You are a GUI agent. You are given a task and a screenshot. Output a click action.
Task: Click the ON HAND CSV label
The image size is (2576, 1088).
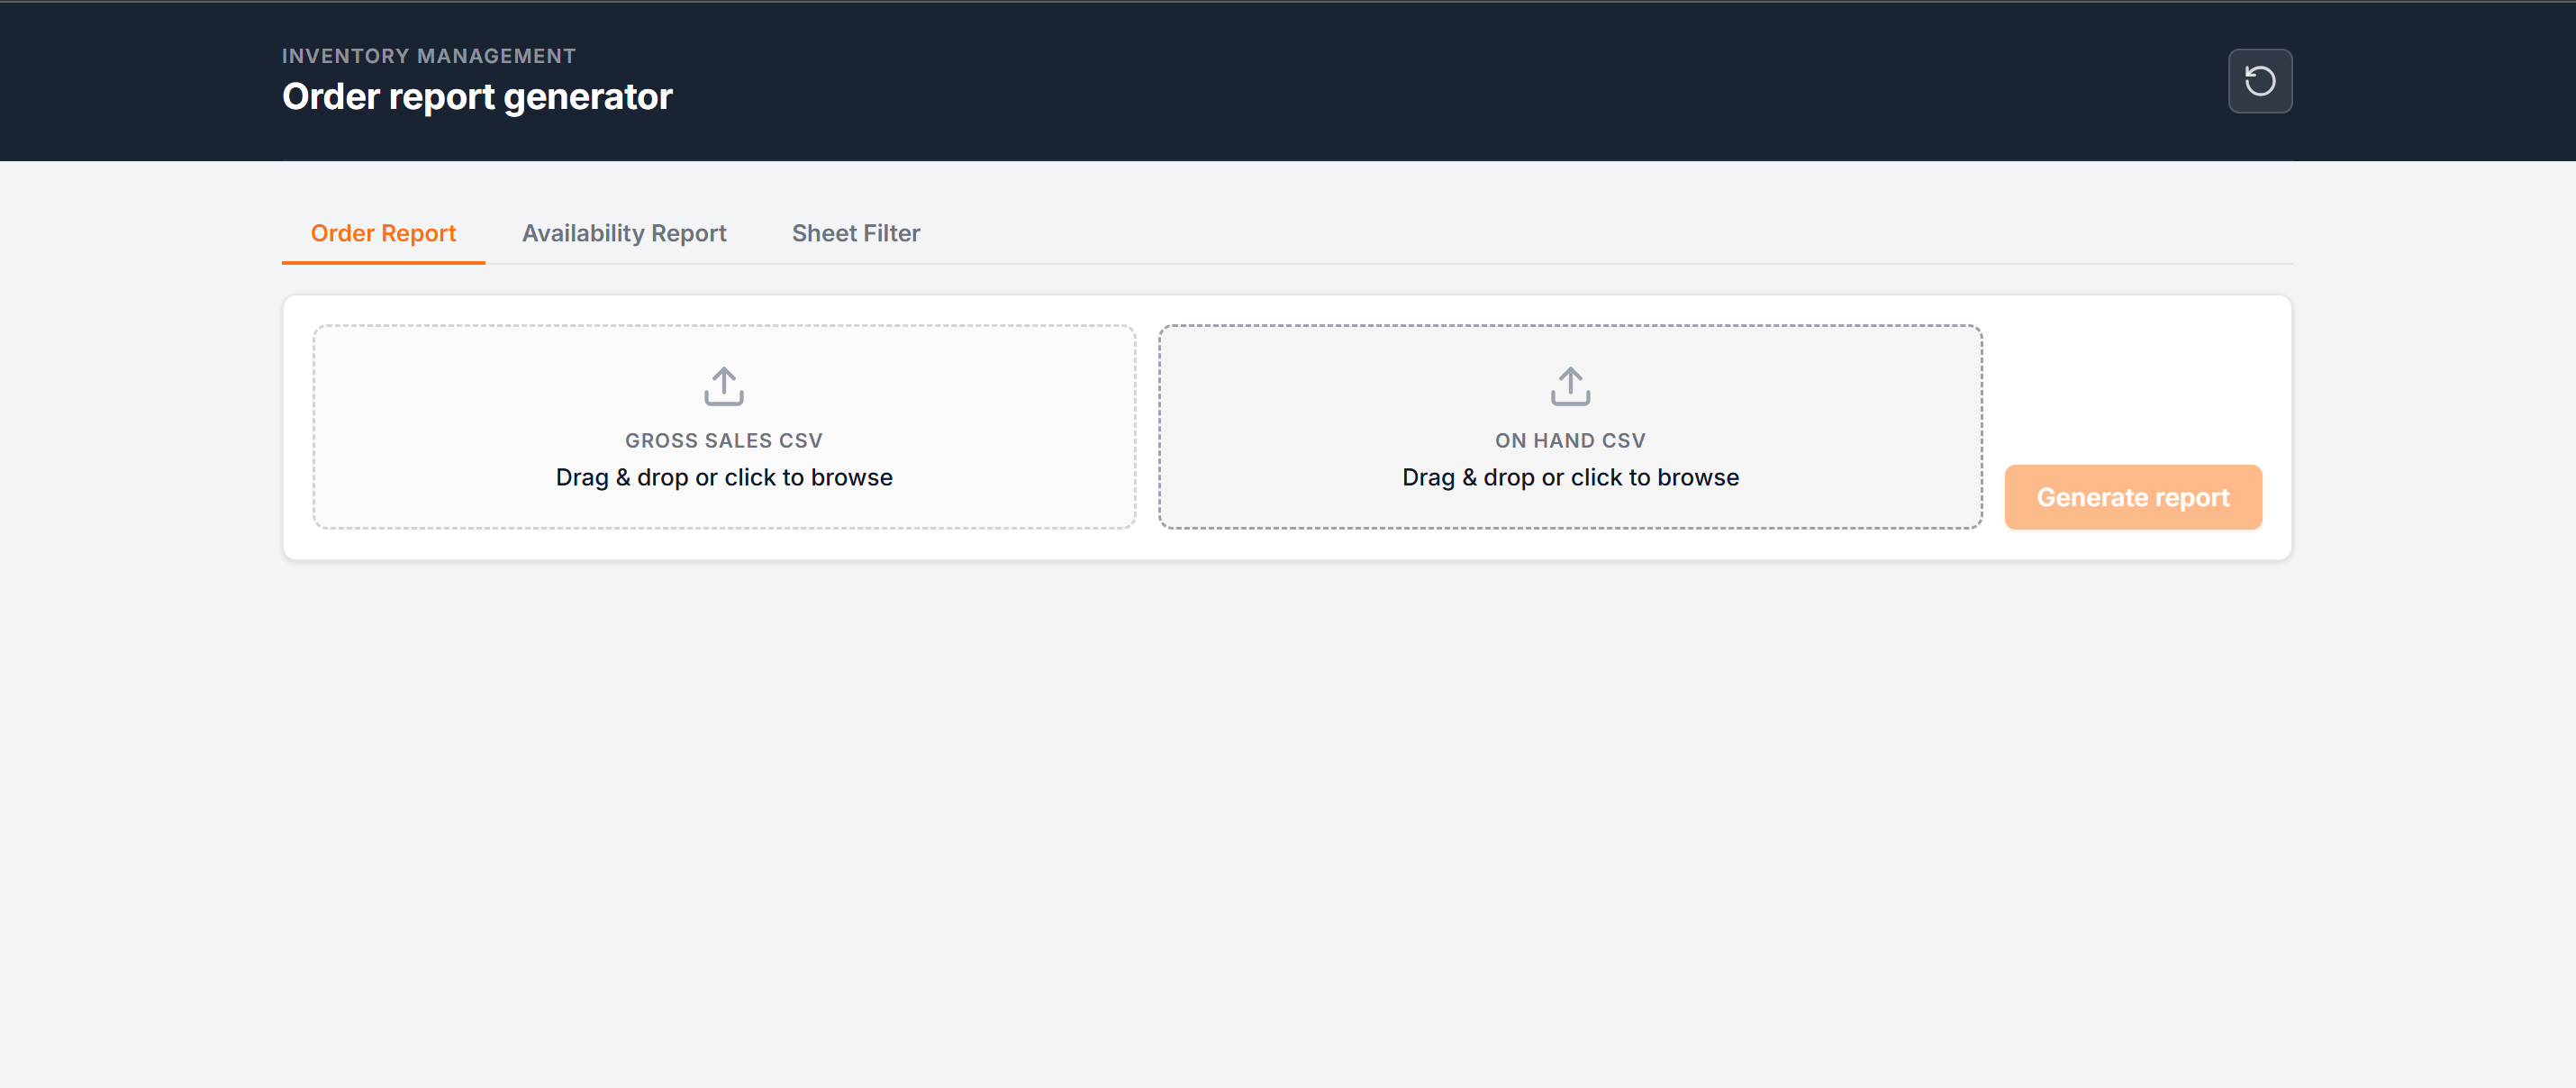click(x=1570, y=441)
